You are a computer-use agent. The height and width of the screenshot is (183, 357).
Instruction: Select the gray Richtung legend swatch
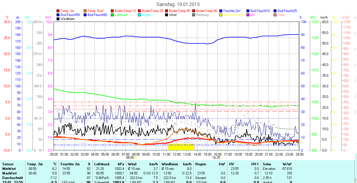pos(194,15)
